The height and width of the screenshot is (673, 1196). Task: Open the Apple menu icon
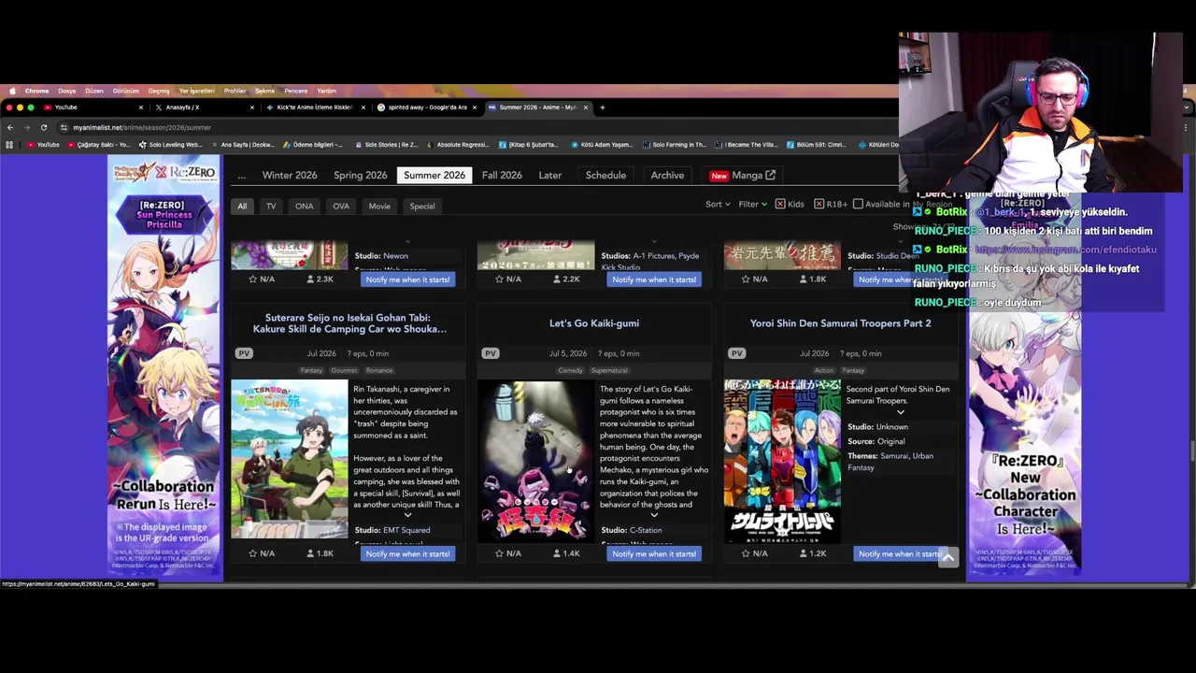[12, 91]
